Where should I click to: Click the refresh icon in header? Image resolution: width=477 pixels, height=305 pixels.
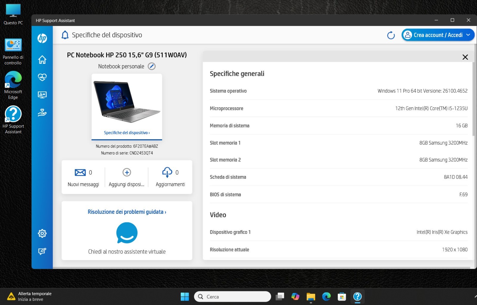[391, 35]
